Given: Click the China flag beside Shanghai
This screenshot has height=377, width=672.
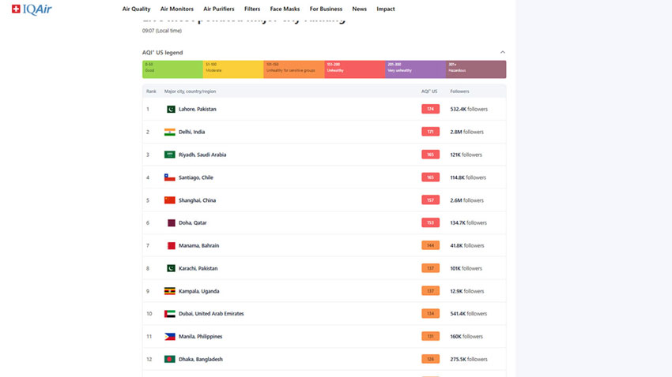Looking at the screenshot, I should (x=170, y=200).
